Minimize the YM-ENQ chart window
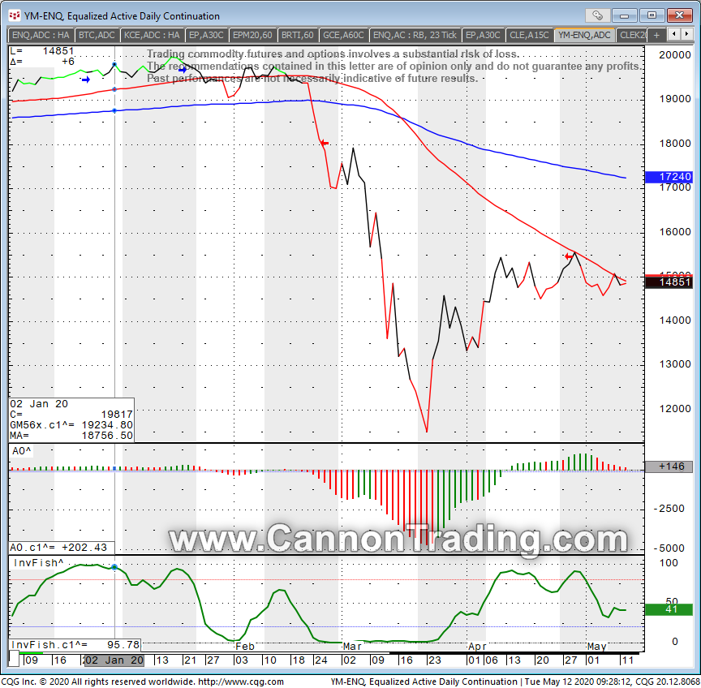Screen dimensions: 701x688 [x=625, y=15]
